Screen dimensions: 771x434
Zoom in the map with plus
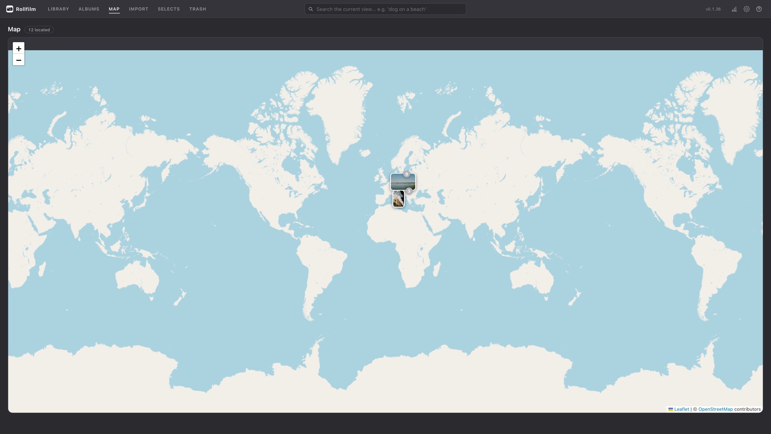tap(19, 48)
